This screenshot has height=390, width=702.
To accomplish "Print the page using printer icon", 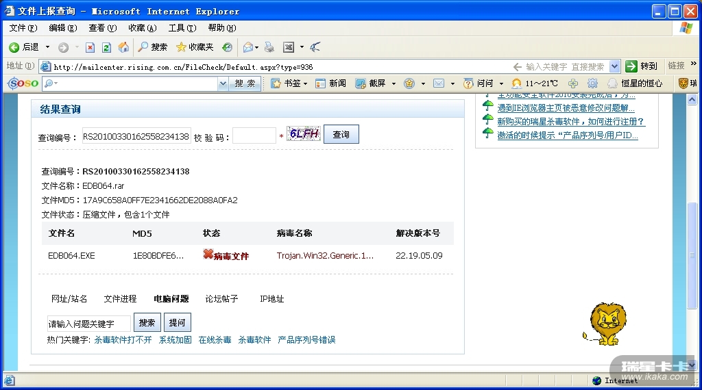I will (x=269, y=47).
